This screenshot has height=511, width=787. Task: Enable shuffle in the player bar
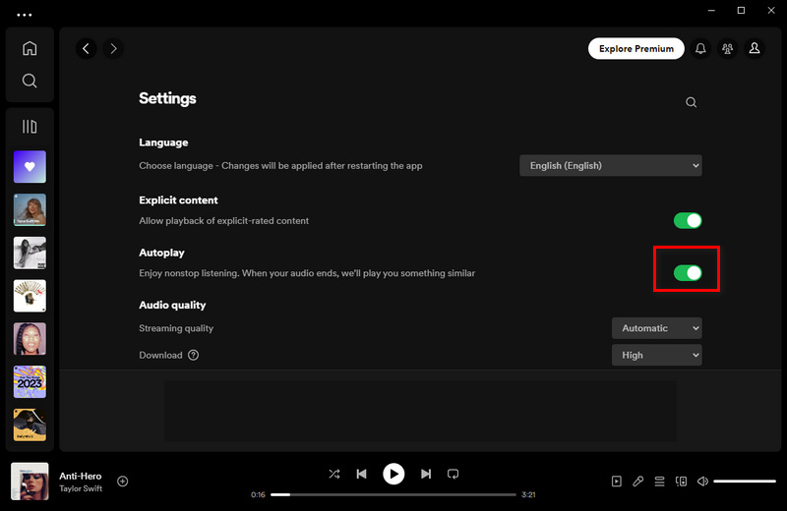point(334,474)
